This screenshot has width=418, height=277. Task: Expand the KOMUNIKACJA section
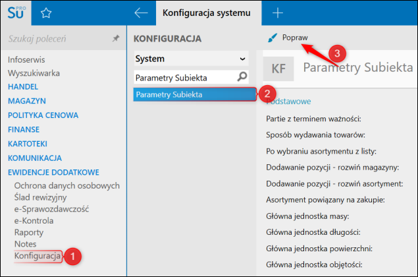pos(35,158)
